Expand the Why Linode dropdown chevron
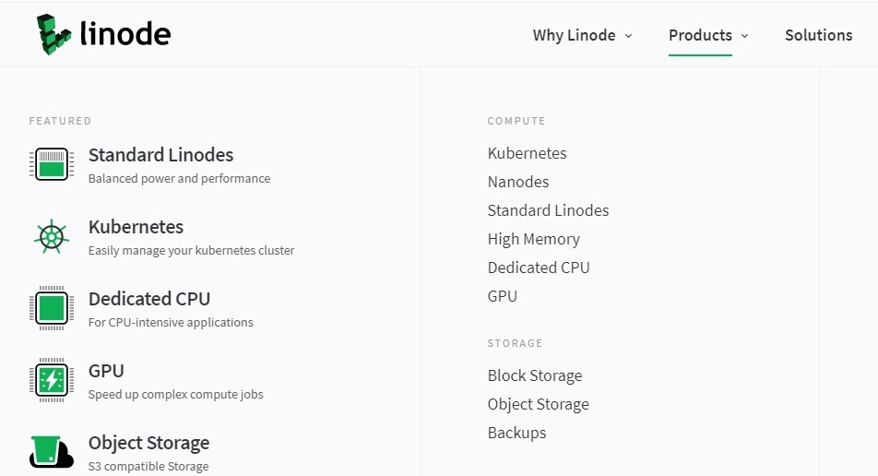Viewport: 878px width, 476px height. coord(629,36)
